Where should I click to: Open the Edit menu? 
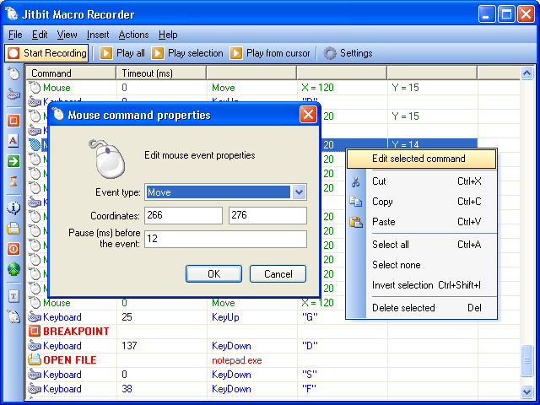coord(40,35)
